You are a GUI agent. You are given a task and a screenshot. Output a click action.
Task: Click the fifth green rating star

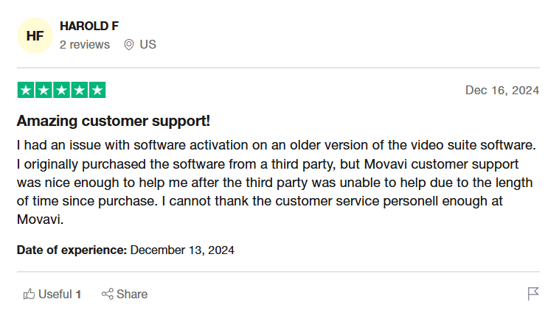pyautogui.click(x=97, y=91)
